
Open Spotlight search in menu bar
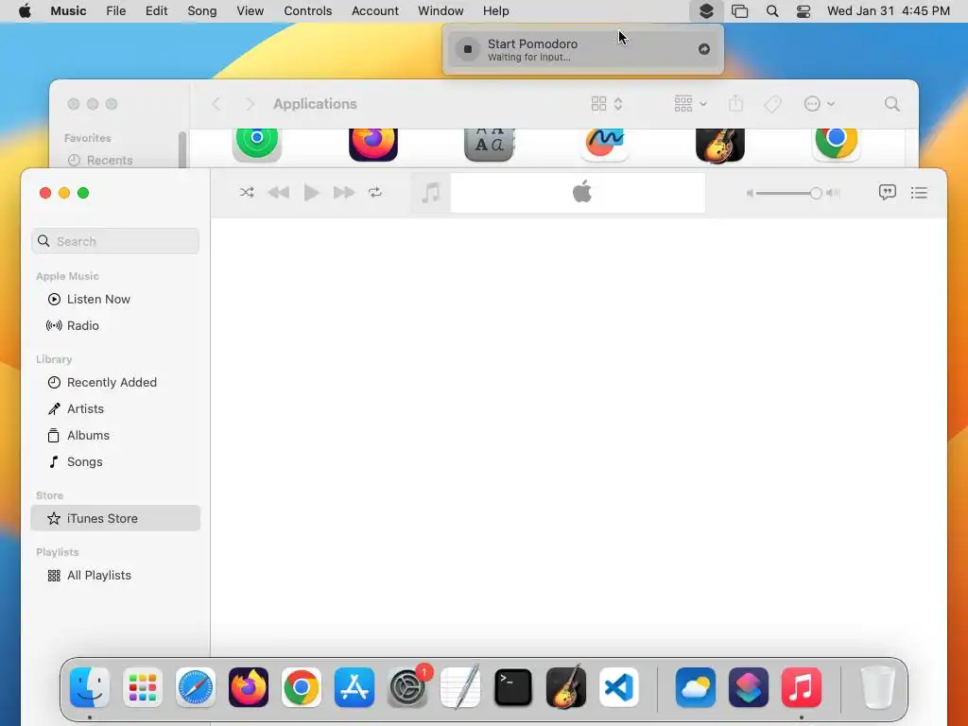(x=771, y=11)
